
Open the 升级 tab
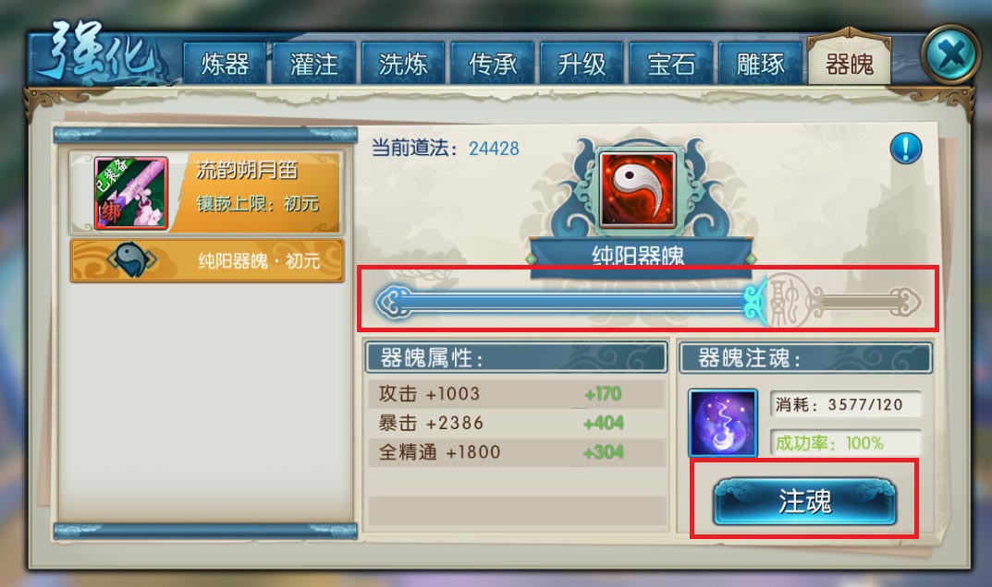(x=582, y=63)
